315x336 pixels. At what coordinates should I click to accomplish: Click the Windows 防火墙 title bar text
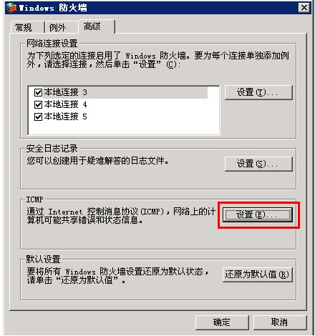(53, 8)
